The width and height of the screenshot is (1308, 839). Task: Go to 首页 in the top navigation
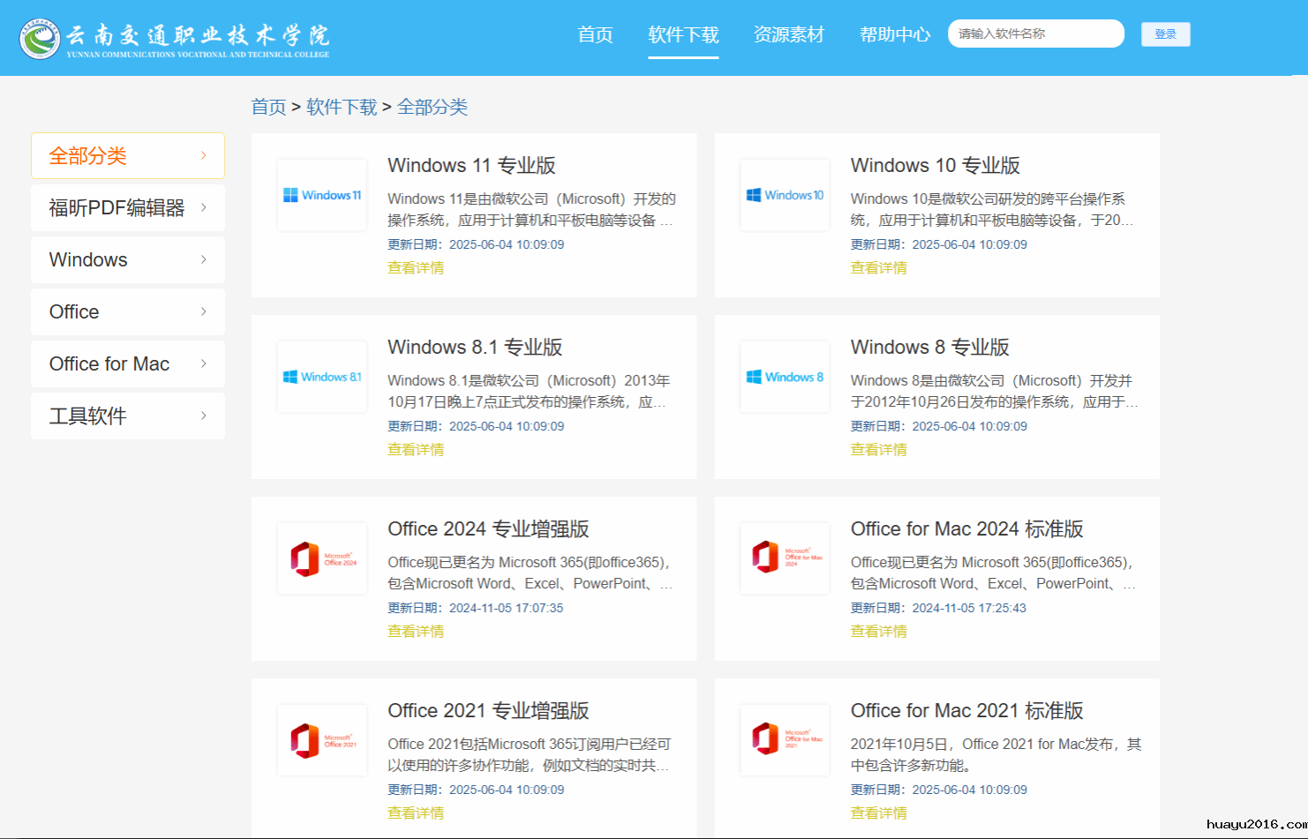tap(595, 34)
